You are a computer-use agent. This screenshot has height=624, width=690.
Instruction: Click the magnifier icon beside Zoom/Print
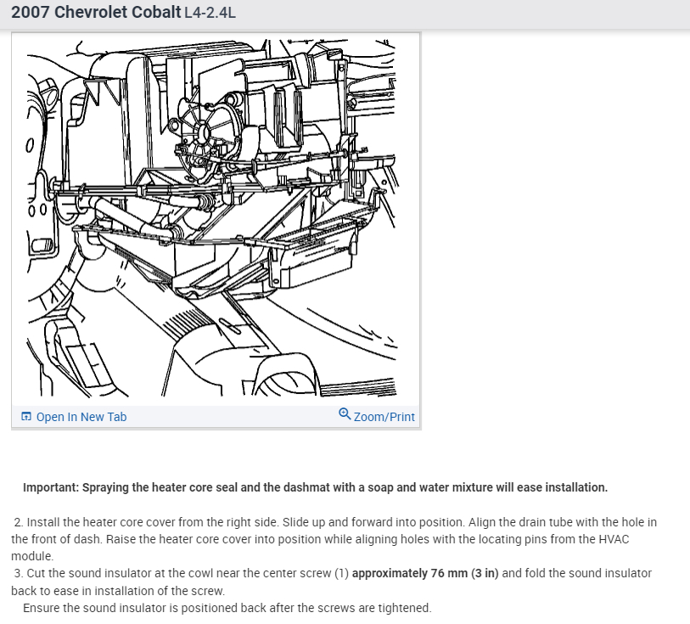tap(345, 414)
